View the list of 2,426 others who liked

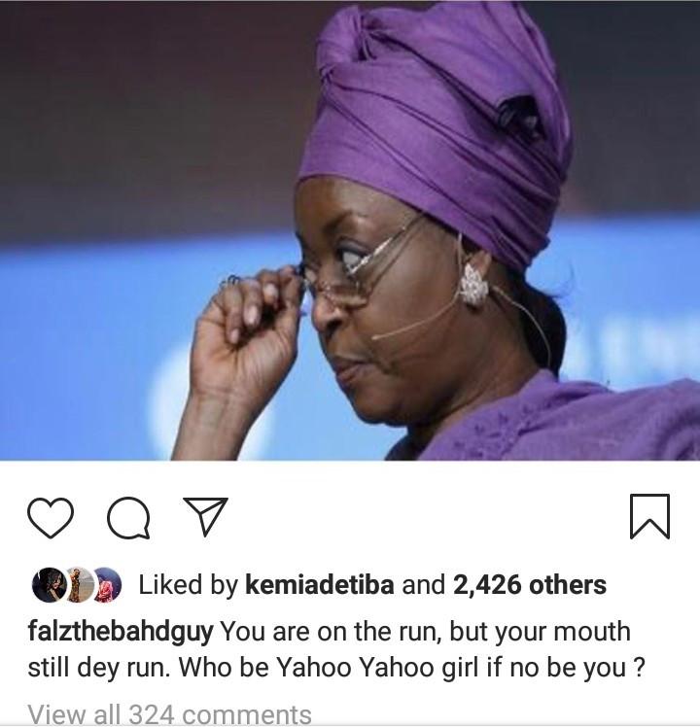[x=529, y=585]
